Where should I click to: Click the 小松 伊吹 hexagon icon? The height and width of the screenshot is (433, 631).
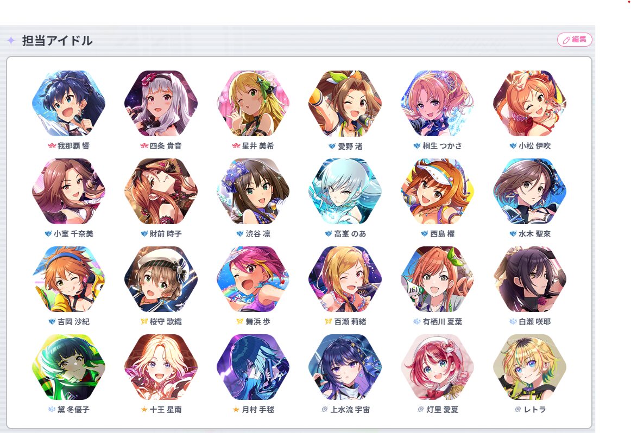pyautogui.click(x=529, y=103)
